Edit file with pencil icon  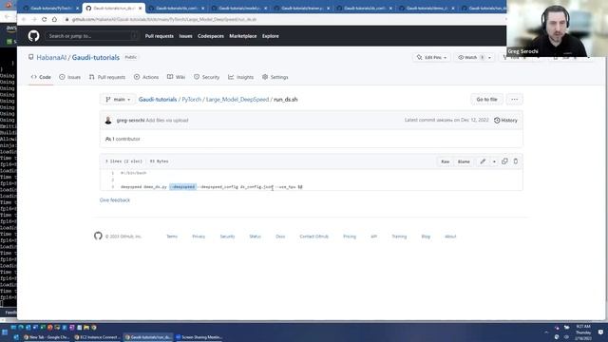pos(483,161)
